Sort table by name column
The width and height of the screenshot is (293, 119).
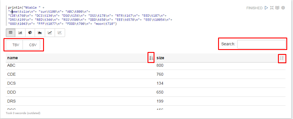(151, 58)
